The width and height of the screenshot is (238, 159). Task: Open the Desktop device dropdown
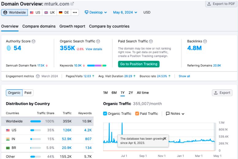pos(96,13)
